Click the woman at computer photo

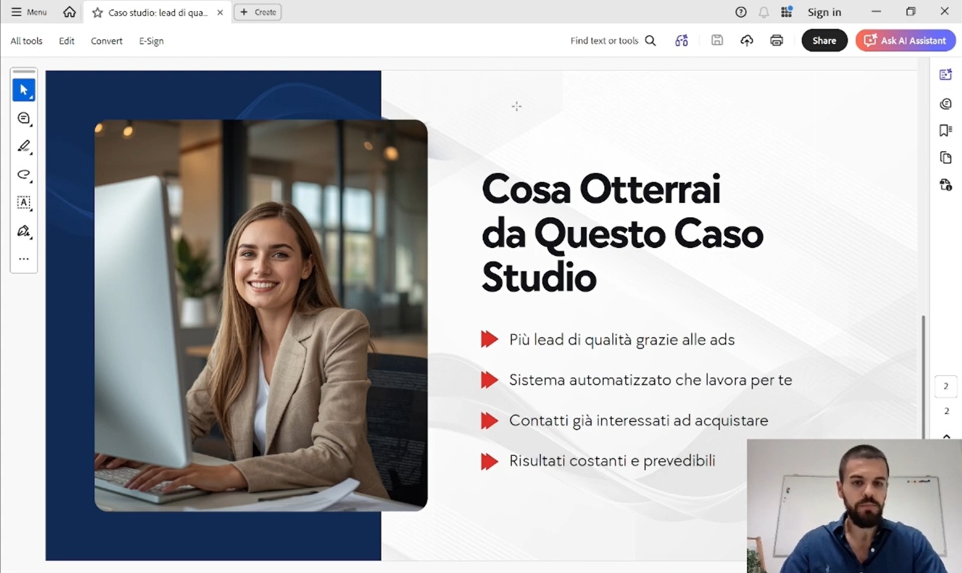pyautogui.click(x=261, y=315)
